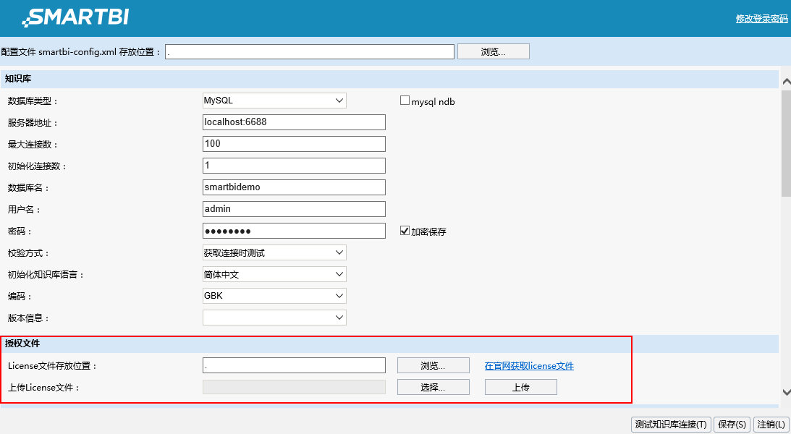
Task: Click the 知识库 section header
Action: 390,79
